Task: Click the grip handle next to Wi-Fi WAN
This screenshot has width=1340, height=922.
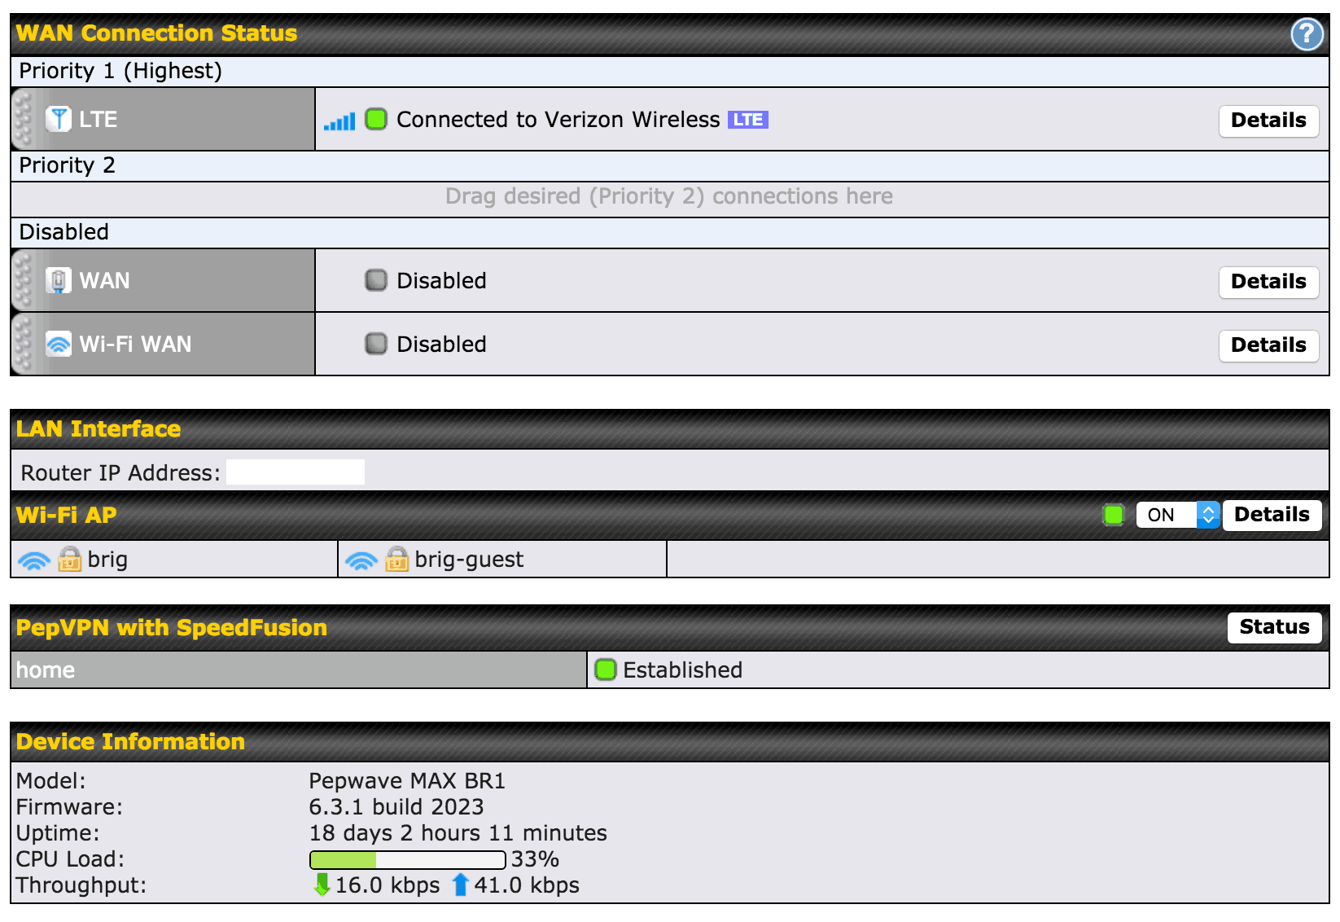Action: pyautogui.click(x=25, y=343)
